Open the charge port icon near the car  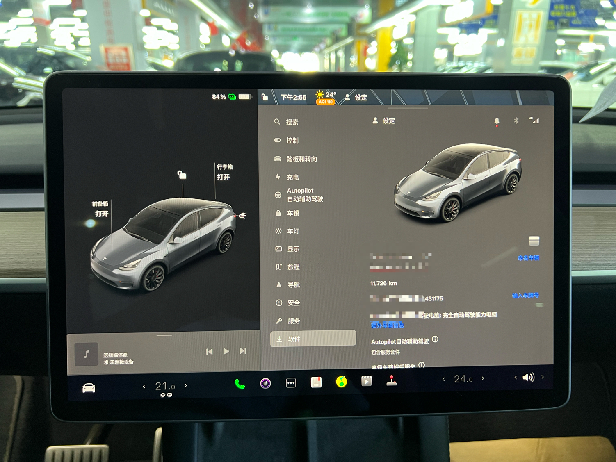tap(242, 215)
